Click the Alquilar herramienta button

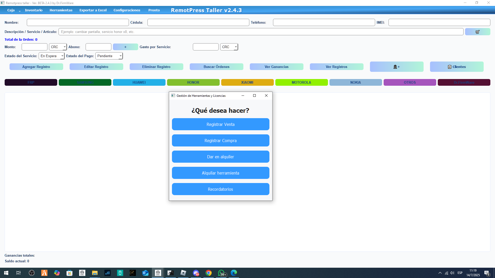220,173
